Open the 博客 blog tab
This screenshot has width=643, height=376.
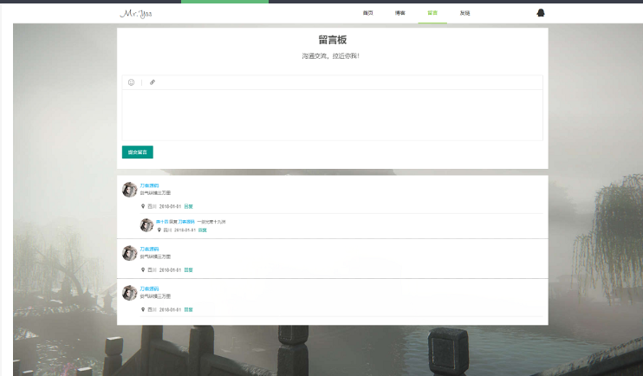click(399, 14)
